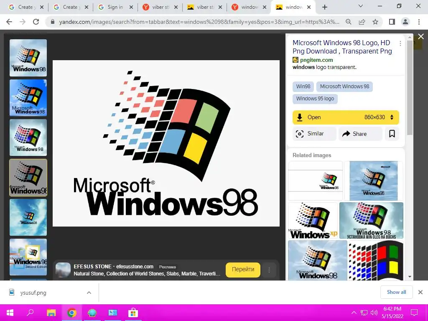Select the Windows 95 logo tag

pos(315,99)
